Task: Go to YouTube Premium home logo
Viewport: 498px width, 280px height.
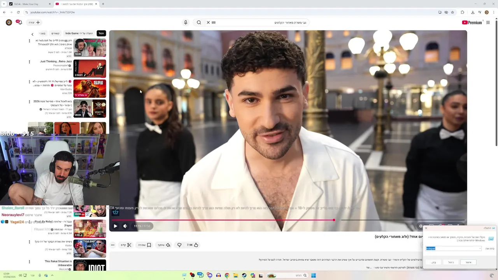Action: click(472, 23)
